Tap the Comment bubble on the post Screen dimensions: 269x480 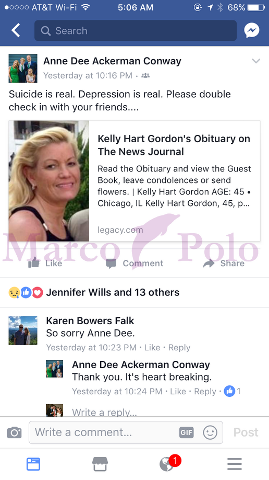134,263
